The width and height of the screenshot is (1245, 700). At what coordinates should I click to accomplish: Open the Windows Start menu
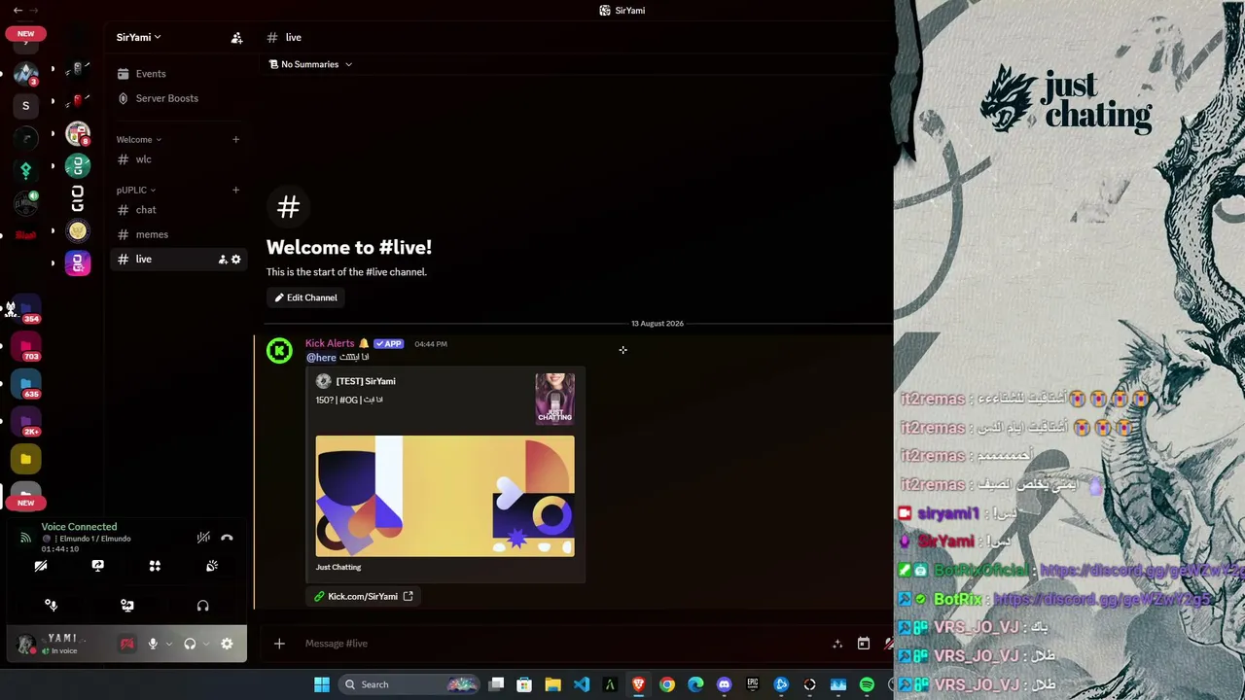coord(322,684)
